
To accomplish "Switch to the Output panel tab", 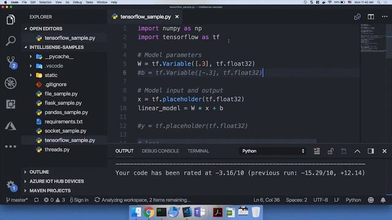I will [x=124, y=151].
